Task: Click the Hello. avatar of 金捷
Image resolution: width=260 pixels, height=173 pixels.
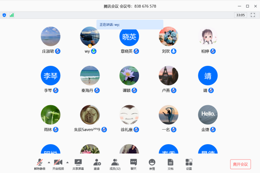Action: point(208,114)
